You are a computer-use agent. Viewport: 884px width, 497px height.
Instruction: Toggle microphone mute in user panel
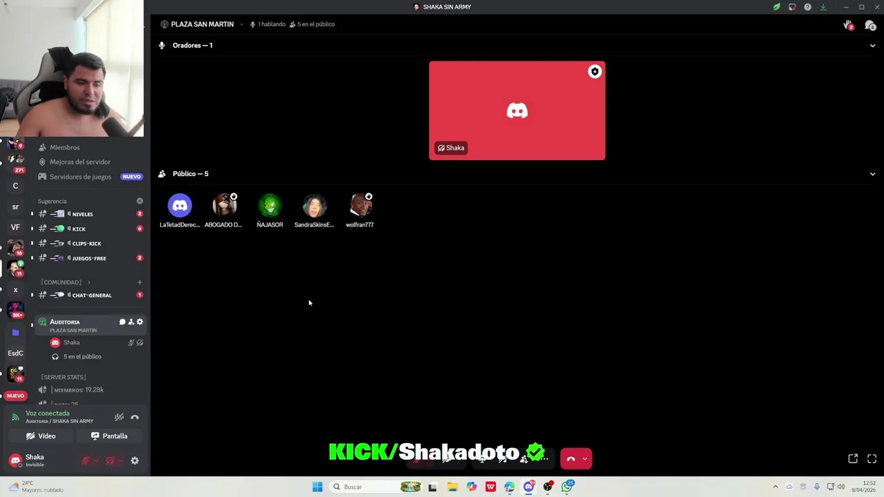click(86, 460)
